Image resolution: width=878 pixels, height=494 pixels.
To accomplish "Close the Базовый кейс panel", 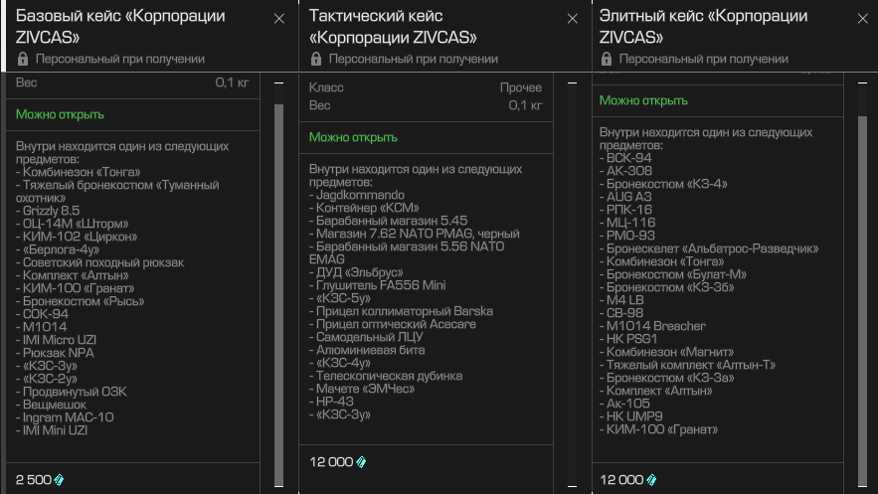I will pyautogui.click(x=278, y=19).
